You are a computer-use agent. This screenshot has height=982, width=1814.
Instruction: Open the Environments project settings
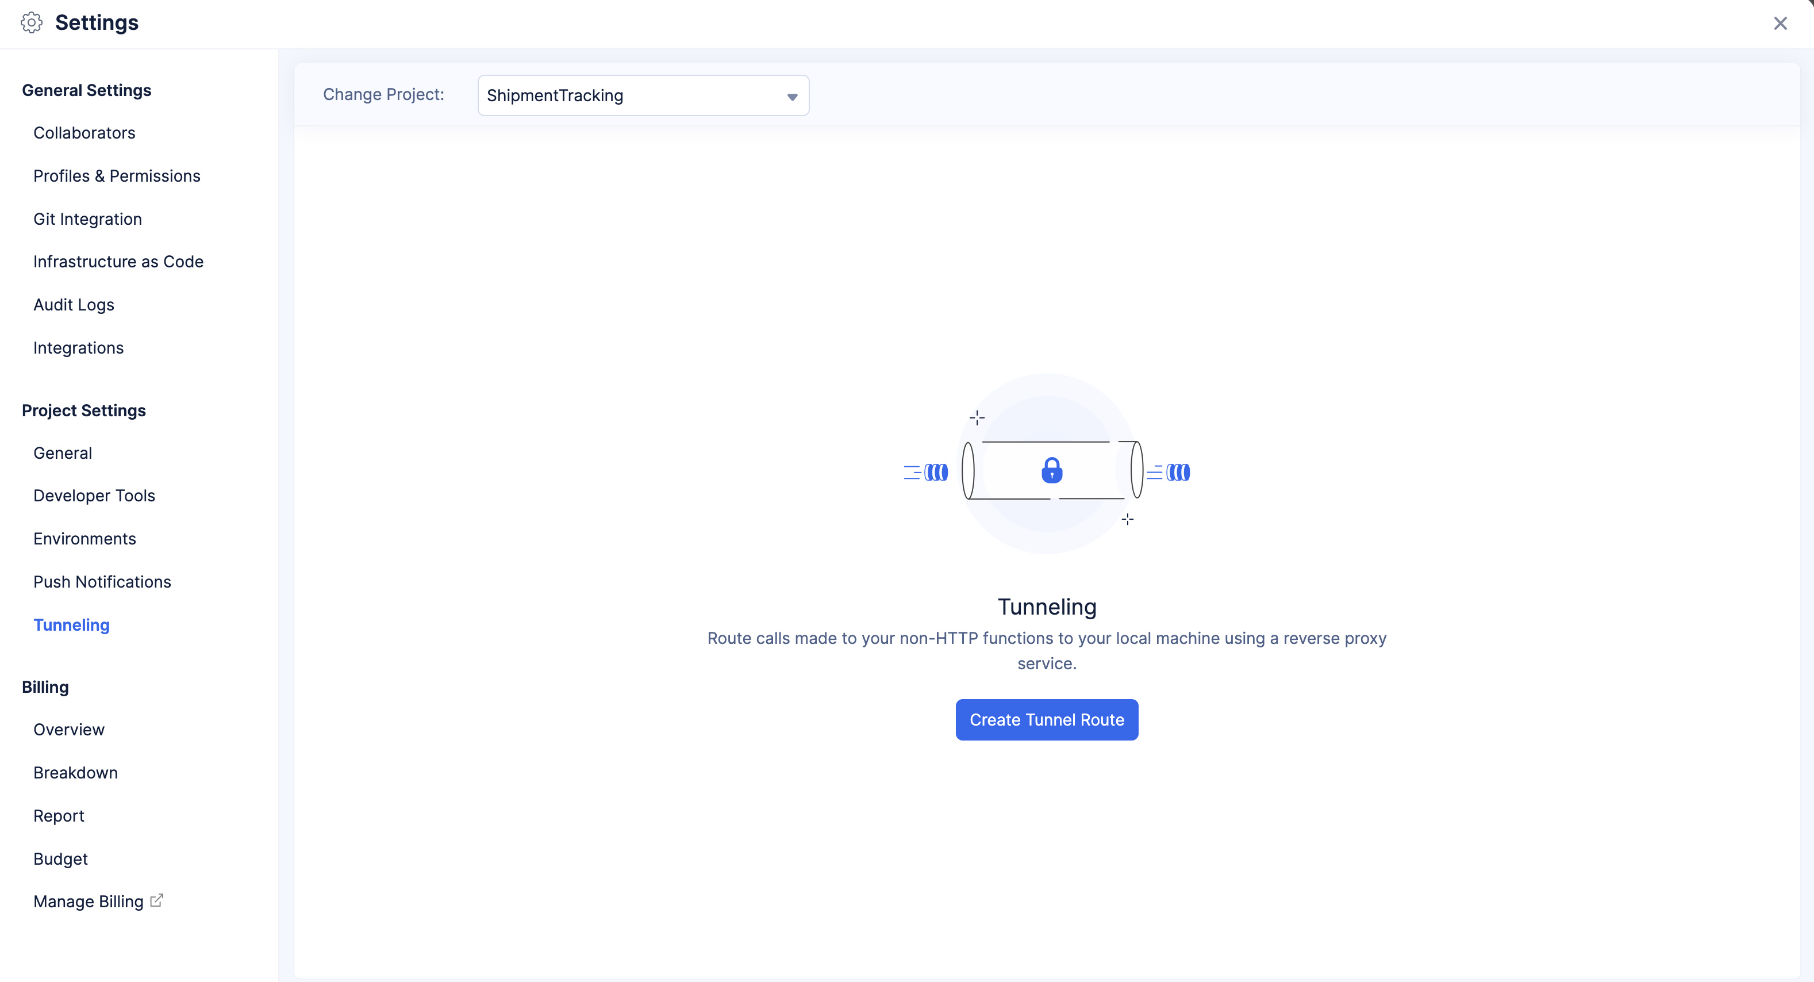coord(84,538)
